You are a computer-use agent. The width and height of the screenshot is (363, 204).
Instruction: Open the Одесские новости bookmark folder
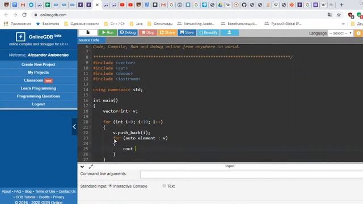click(x=82, y=24)
